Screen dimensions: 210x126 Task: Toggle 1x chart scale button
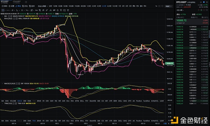click(x=156, y=6)
